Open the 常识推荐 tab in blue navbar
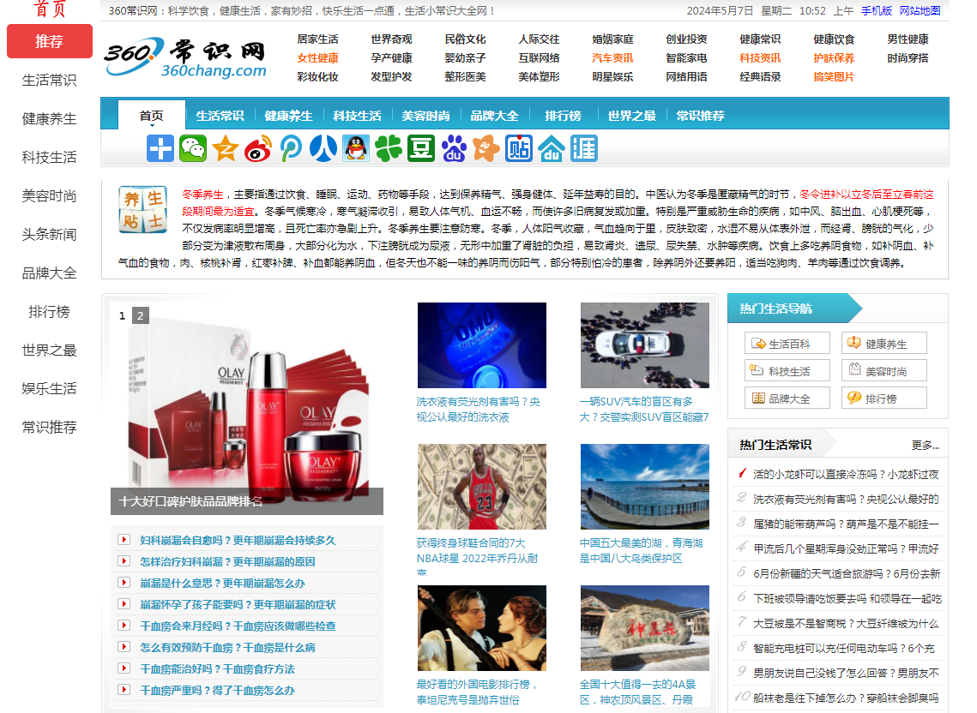977x713 pixels. coord(700,116)
